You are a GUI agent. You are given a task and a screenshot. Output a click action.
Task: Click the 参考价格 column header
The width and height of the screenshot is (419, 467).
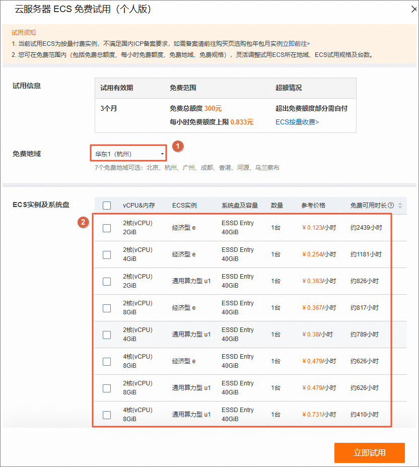[x=313, y=205]
